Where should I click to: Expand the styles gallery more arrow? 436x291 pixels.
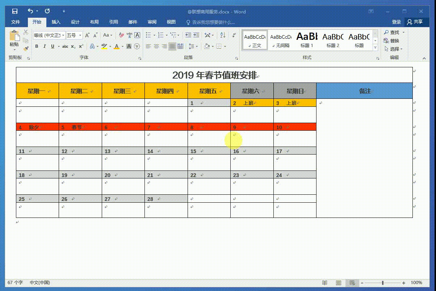[x=375, y=48]
